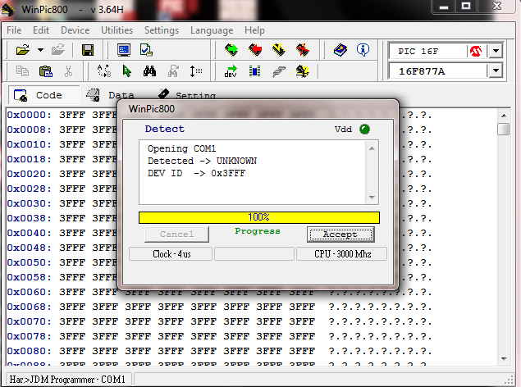Click the monitor hardware settings icon
The height and width of the screenshot is (387, 521).
tap(124, 50)
